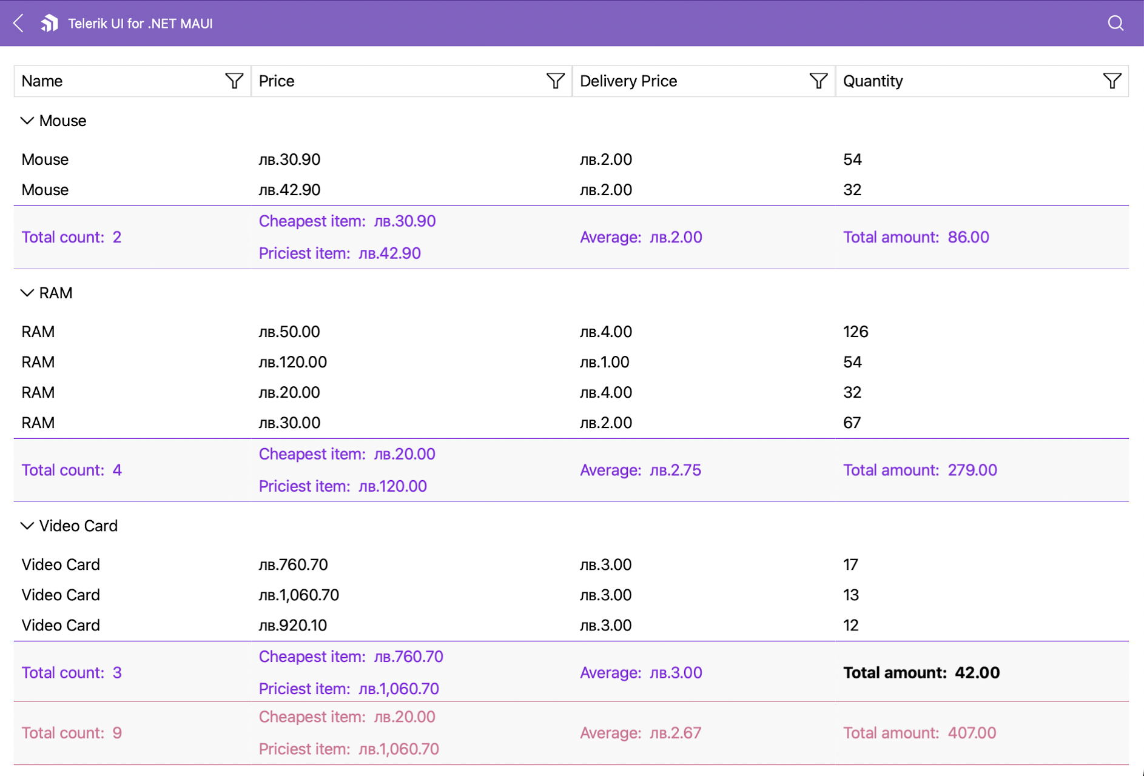Open the Name column filter icon

[234, 81]
